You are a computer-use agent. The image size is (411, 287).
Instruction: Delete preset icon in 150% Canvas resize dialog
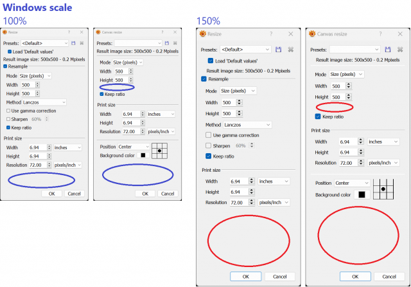pos(400,50)
